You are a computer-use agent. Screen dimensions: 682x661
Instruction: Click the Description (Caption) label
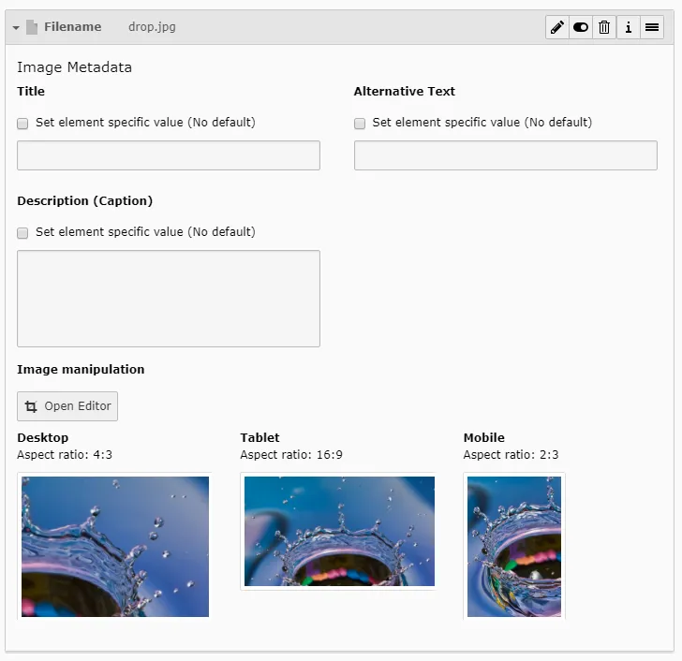tap(85, 200)
